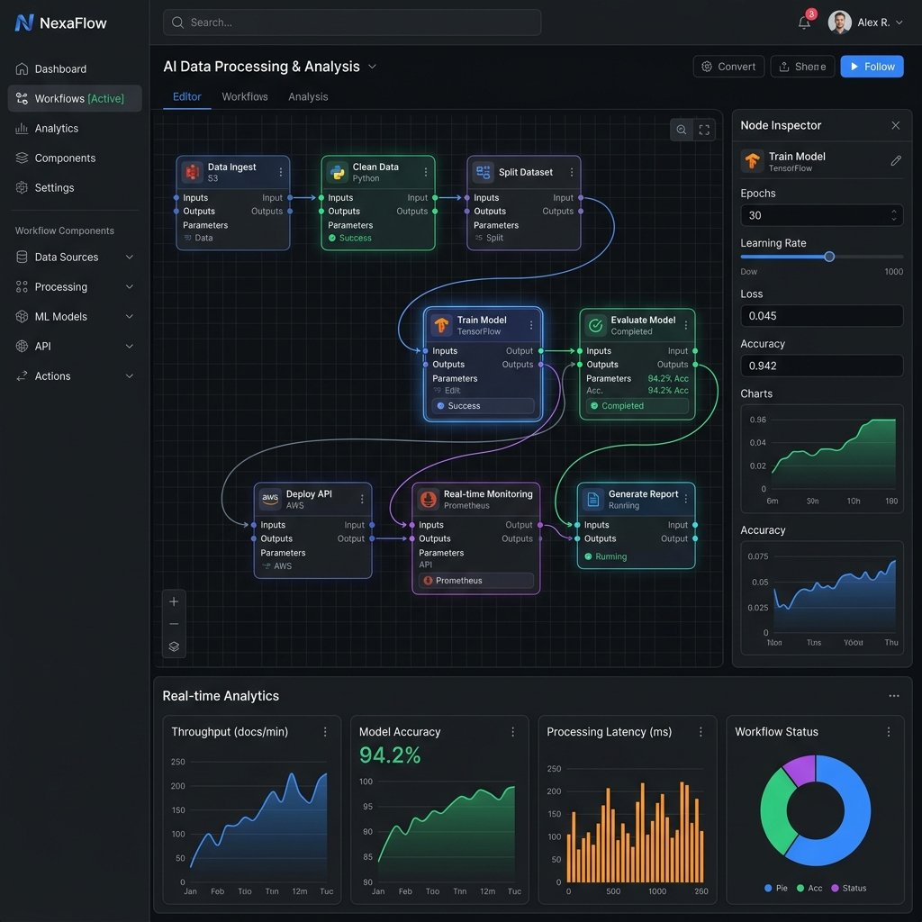Open Clean Data node options menu
The height and width of the screenshot is (922, 922).
[x=426, y=172]
